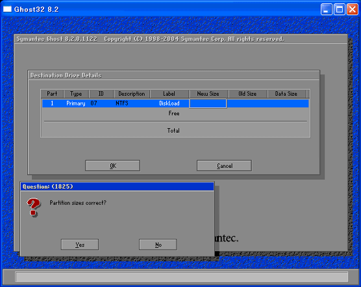Viewport: 361px width, 287px height.
Task: Click the Data Size column header
Action: coord(286,94)
